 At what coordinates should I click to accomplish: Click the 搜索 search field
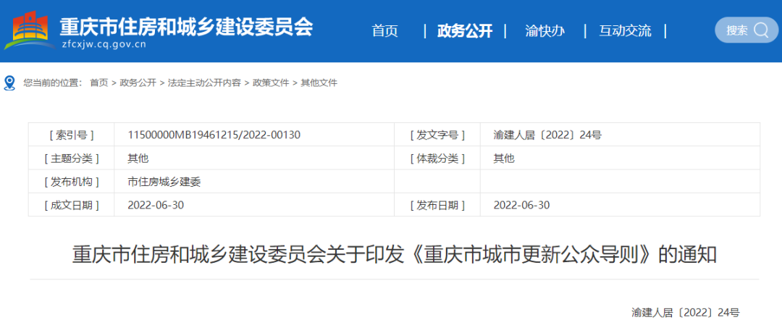746,30
